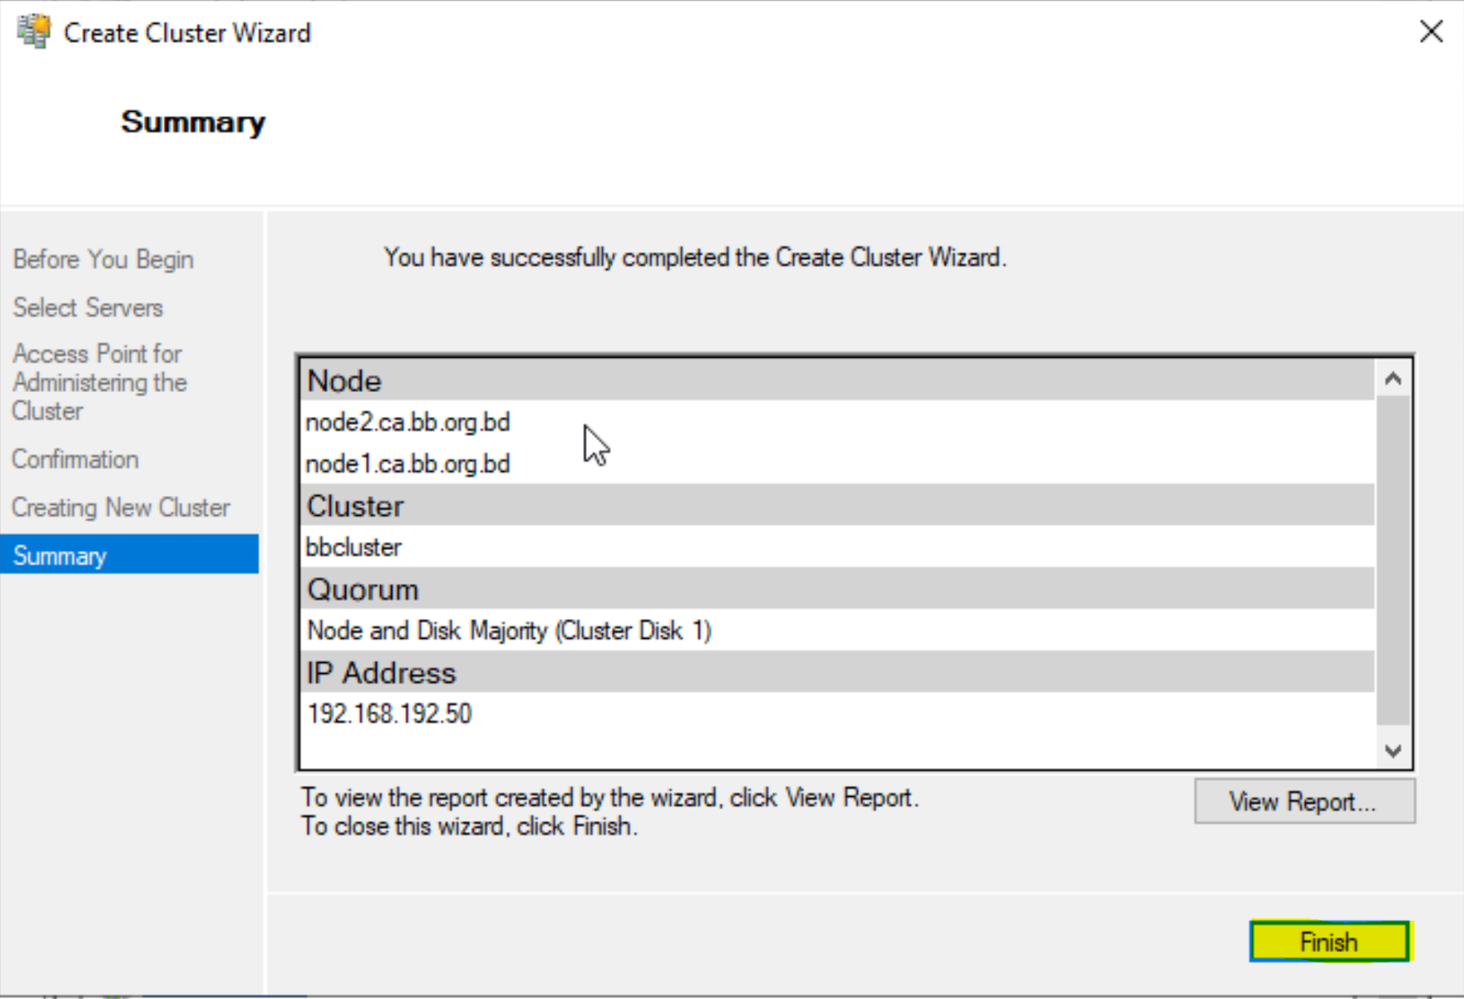Click the summary list scroll down arrow
This screenshot has height=999, width=1464.
click(x=1393, y=751)
